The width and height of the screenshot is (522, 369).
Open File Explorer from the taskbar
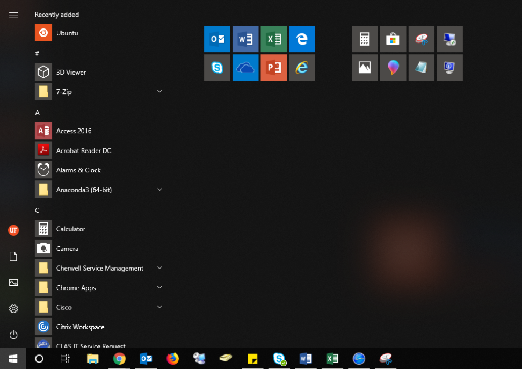point(92,359)
